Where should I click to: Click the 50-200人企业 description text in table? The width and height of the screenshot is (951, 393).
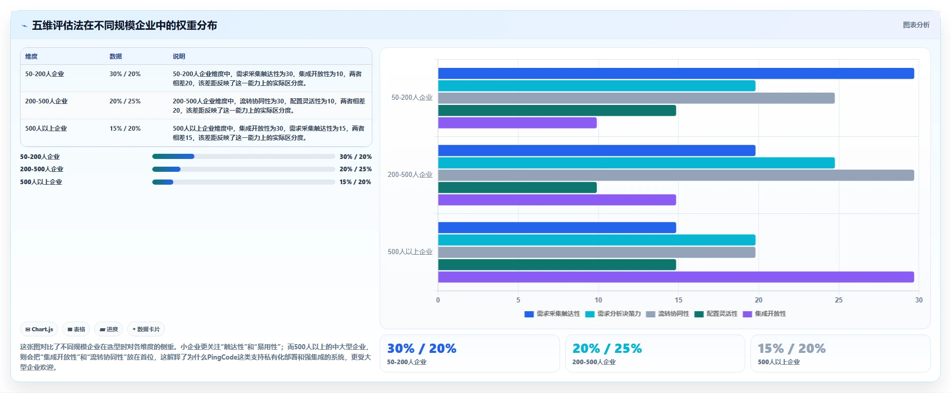pos(267,79)
